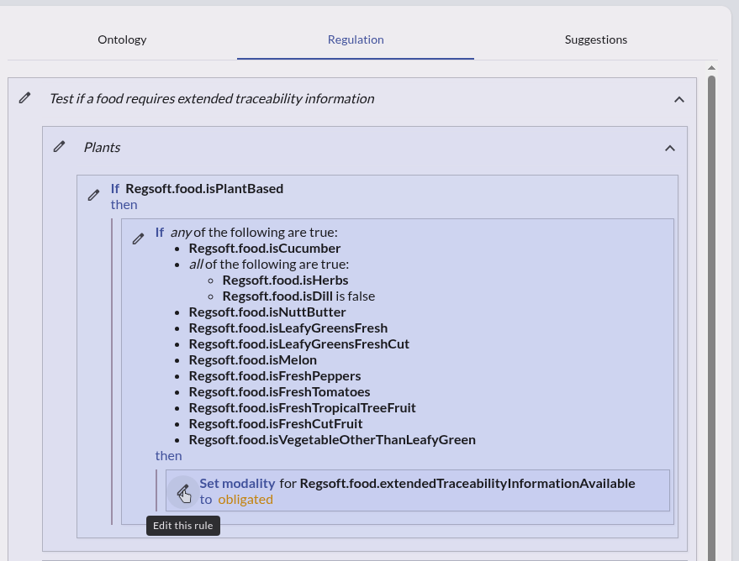Click the scroll up arrow
739x561 pixels.
pyautogui.click(x=711, y=68)
